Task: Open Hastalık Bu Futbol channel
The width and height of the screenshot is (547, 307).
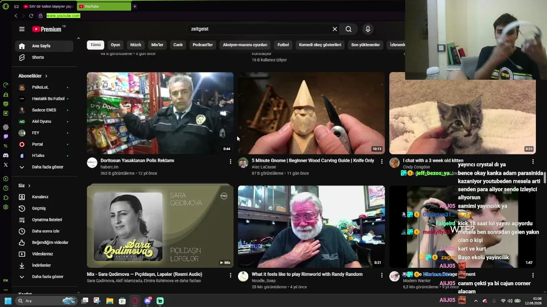Action: [44, 99]
